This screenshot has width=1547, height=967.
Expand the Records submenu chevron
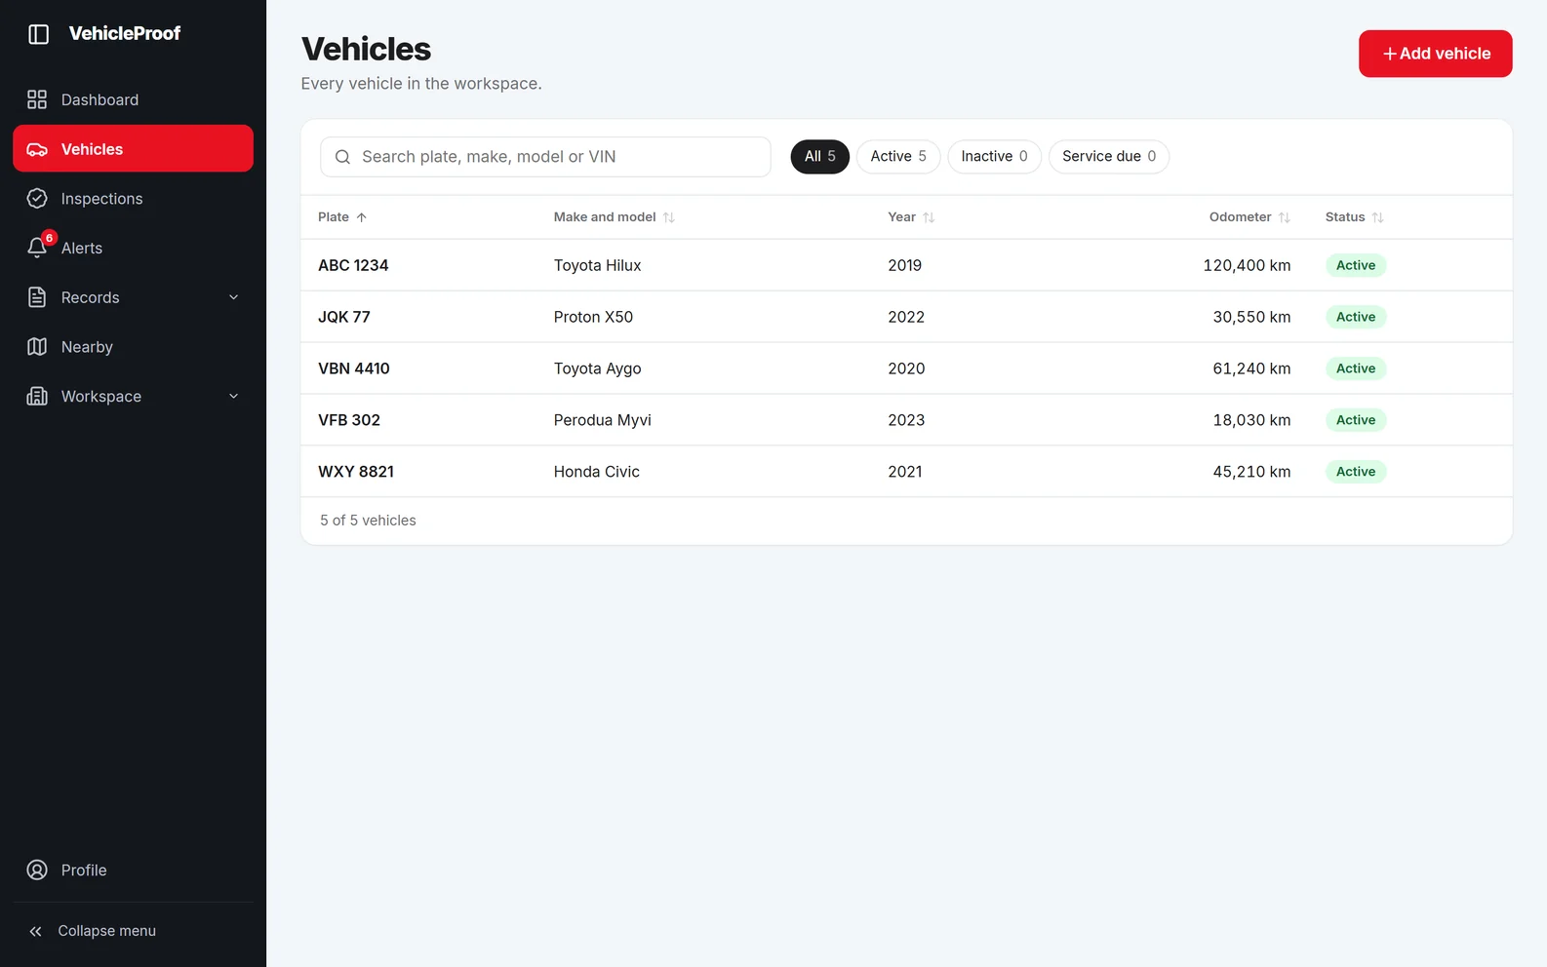point(234,297)
